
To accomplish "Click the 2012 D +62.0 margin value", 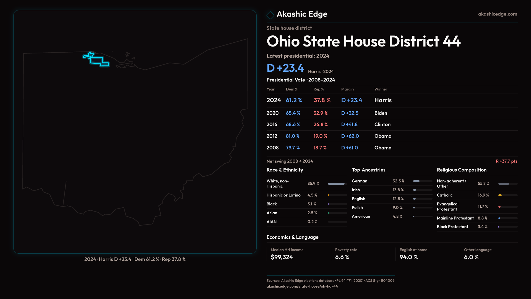I will click(350, 136).
